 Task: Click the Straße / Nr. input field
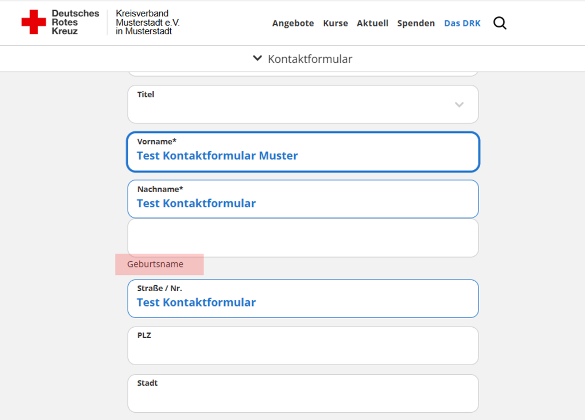click(x=303, y=302)
